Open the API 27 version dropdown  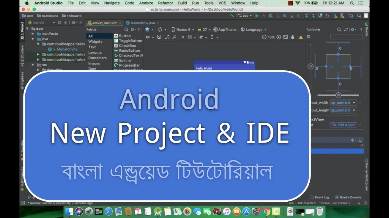(204, 30)
